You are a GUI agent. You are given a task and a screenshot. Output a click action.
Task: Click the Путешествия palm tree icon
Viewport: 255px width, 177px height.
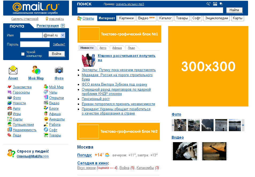coord(10,124)
